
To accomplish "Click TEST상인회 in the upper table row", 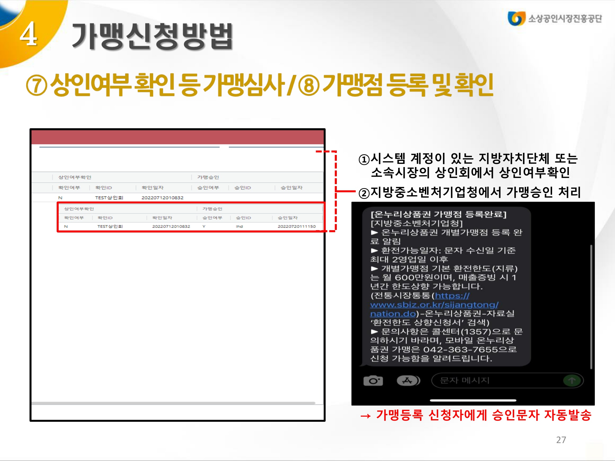I will point(109,197).
